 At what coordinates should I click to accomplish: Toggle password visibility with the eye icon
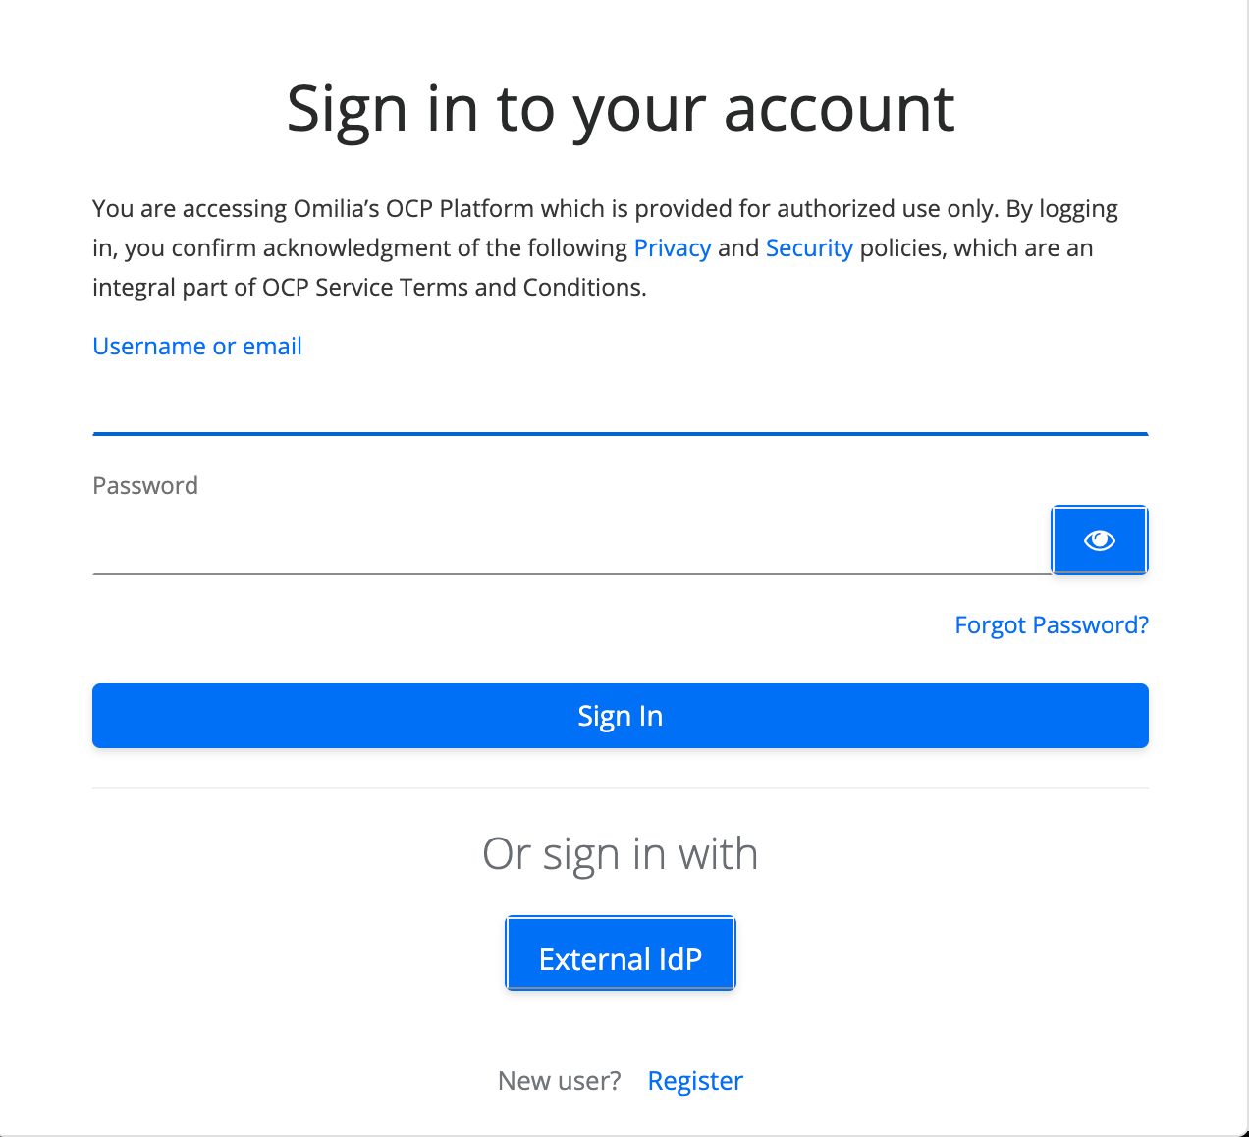click(1099, 540)
